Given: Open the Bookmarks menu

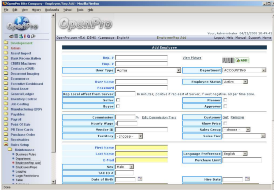Looking at the screenshot, I should [x=52, y=10].
